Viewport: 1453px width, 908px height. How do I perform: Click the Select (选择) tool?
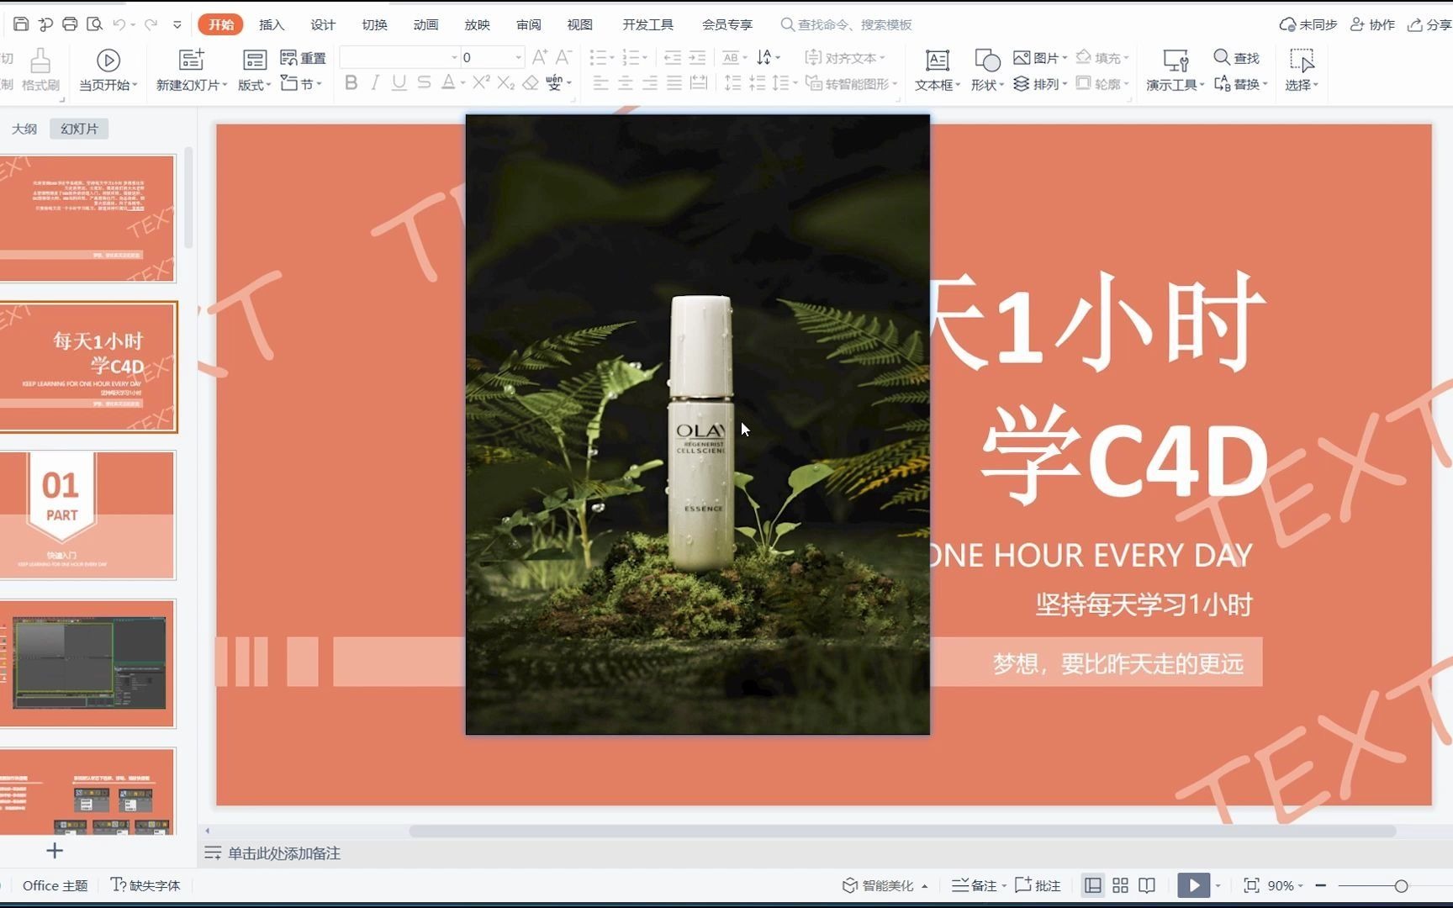(x=1302, y=69)
